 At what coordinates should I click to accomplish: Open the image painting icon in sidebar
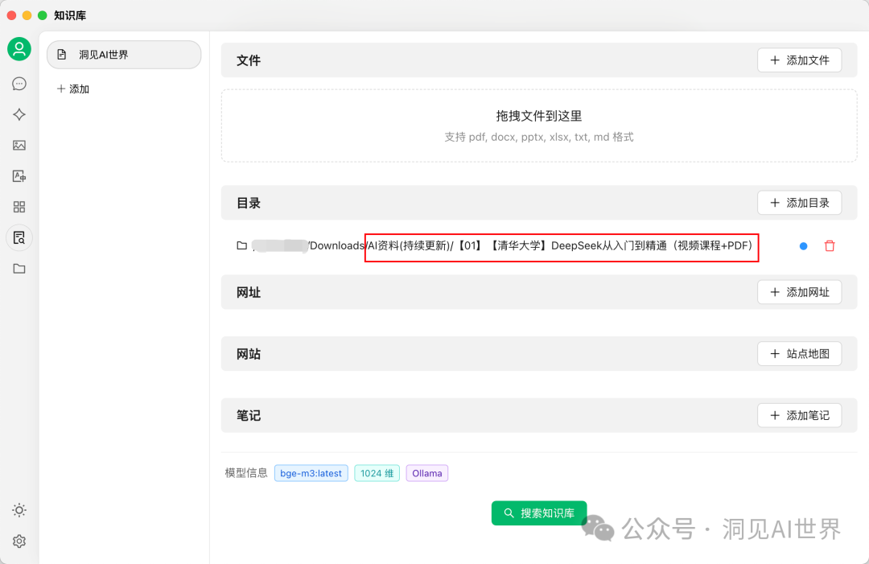[19, 145]
